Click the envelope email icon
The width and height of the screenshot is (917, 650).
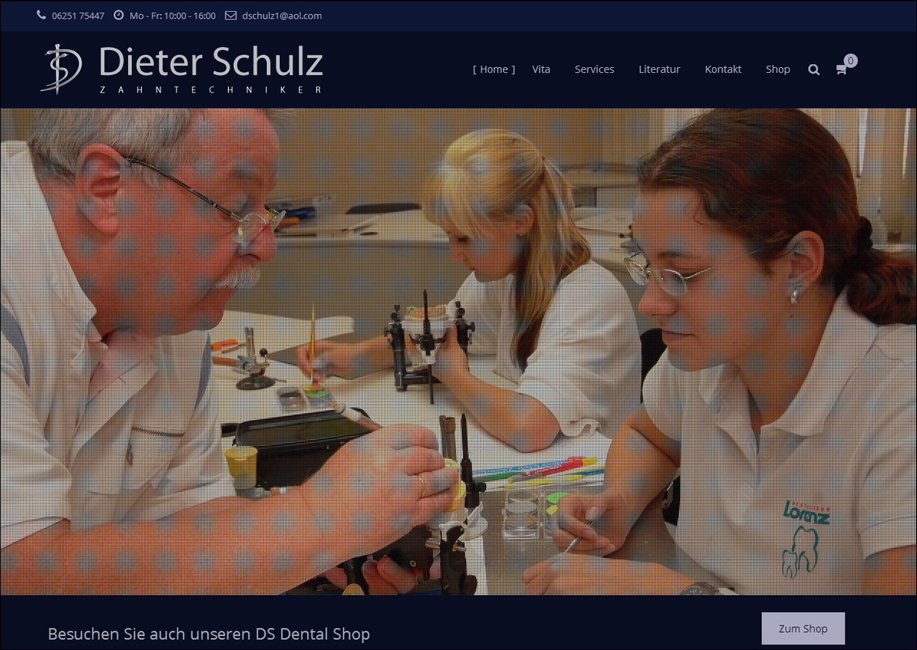230,15
